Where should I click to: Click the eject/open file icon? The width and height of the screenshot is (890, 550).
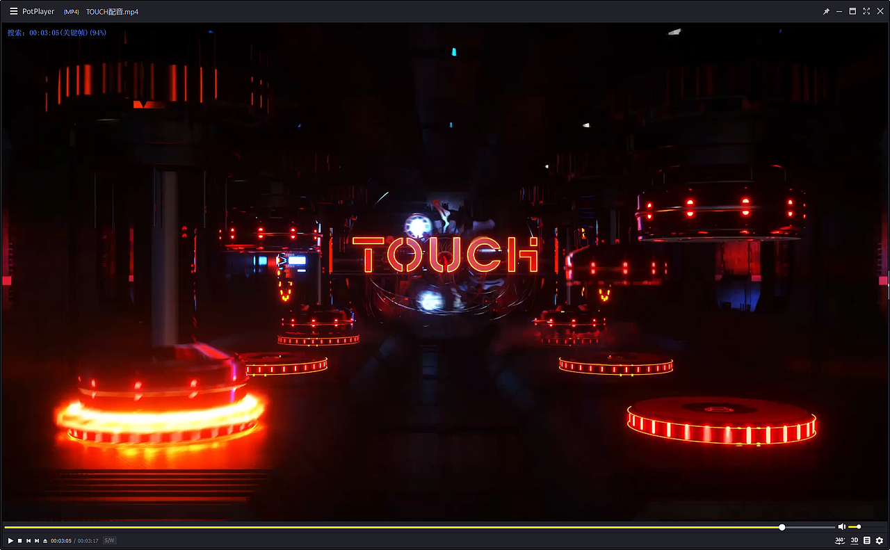coord(44,540)
